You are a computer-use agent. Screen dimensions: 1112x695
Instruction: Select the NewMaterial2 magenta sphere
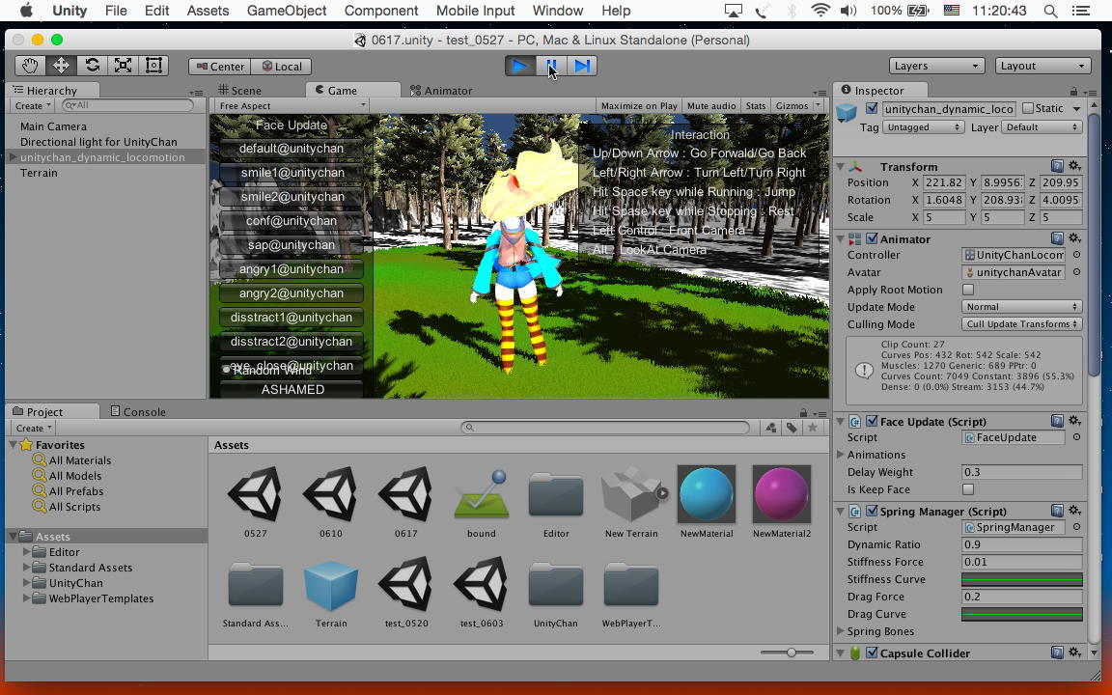[x=782, y=494]
